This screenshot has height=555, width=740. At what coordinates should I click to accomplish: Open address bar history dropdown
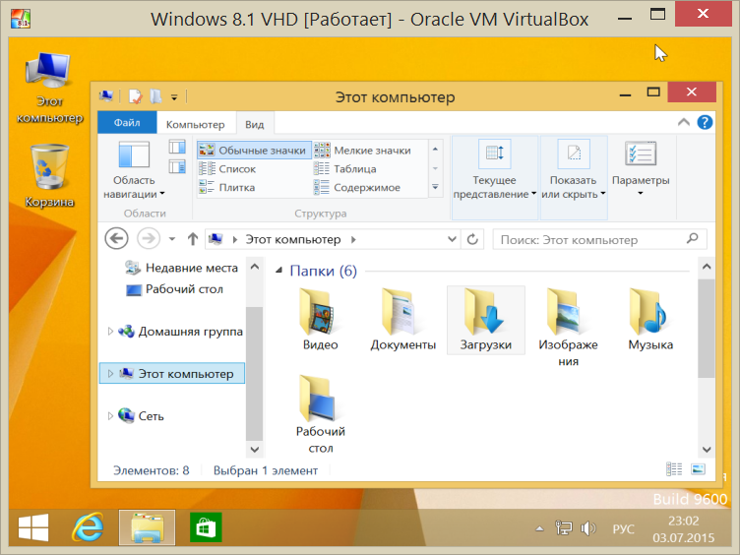coord(452,239)
